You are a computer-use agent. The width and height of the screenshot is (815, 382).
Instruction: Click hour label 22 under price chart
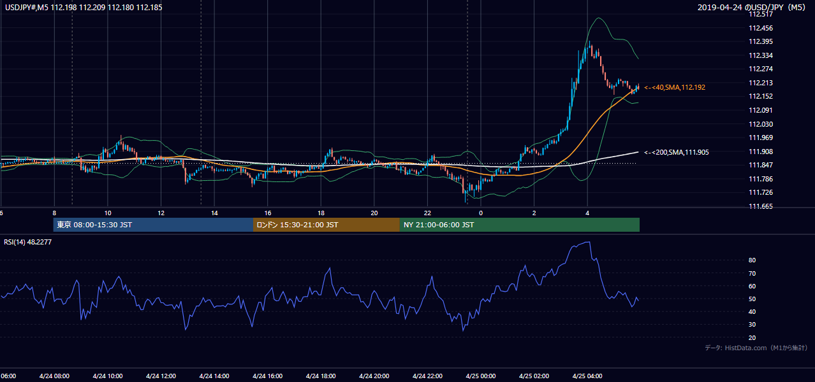(427, 213)
